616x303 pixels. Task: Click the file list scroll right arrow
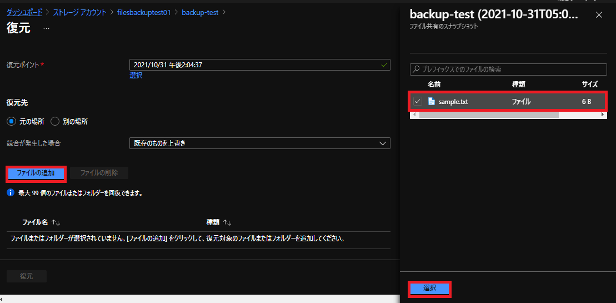coord(603,115)
